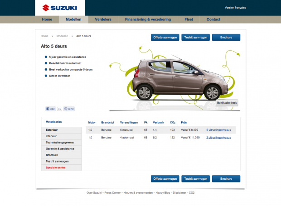Click the Suzuki logo
The height and width of the screenshot is (206, 281).
(60, 8)
